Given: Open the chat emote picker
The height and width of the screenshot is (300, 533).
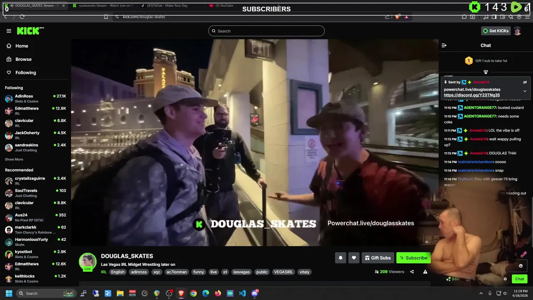Looking at the screenshot, I should click(521, 266).
